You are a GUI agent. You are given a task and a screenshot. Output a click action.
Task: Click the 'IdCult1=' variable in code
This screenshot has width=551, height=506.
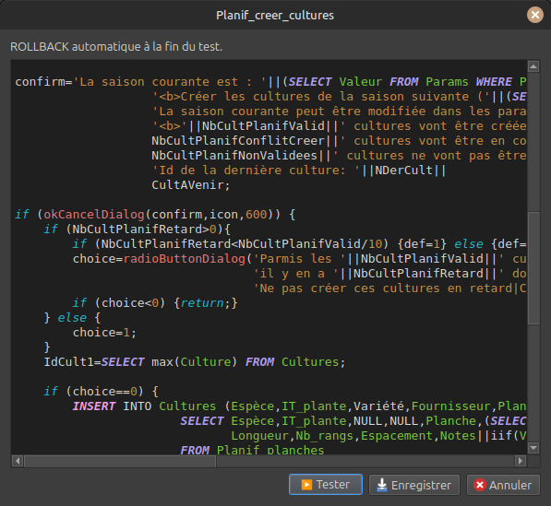[x=72, y=362]
